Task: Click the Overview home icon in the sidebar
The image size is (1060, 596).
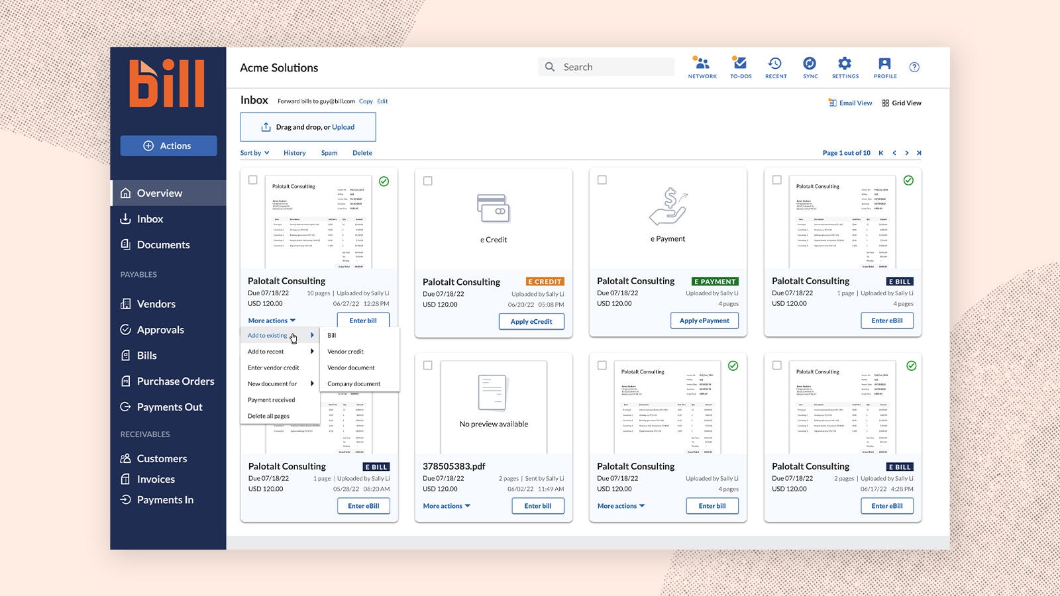Action: (125, 193)
